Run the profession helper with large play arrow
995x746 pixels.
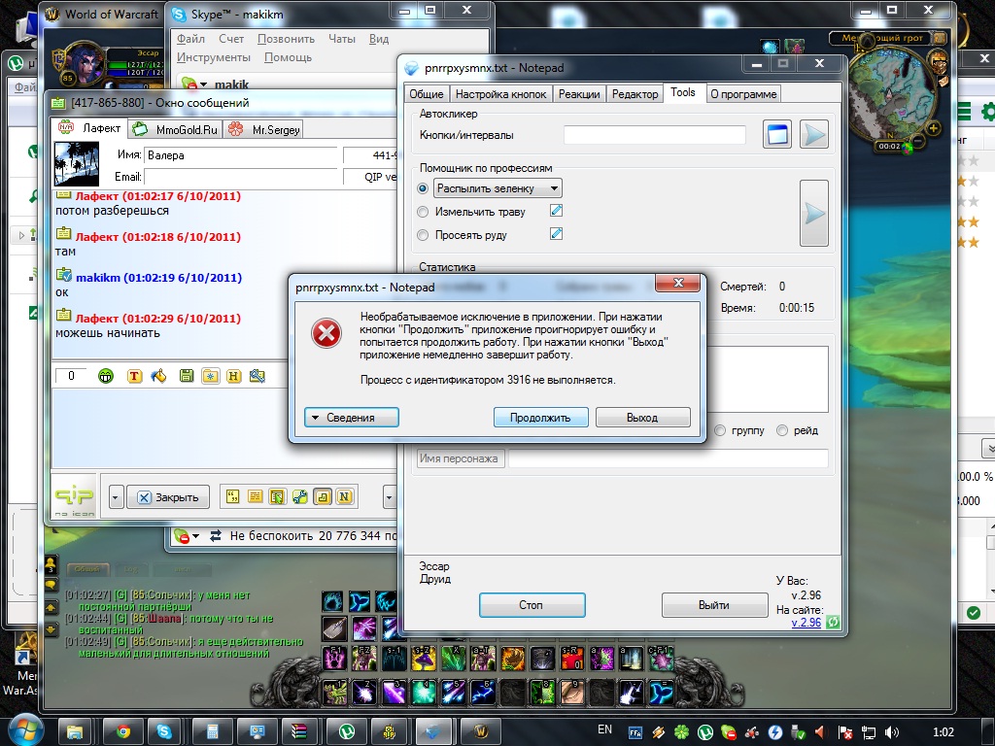click(x=814, y=213)
